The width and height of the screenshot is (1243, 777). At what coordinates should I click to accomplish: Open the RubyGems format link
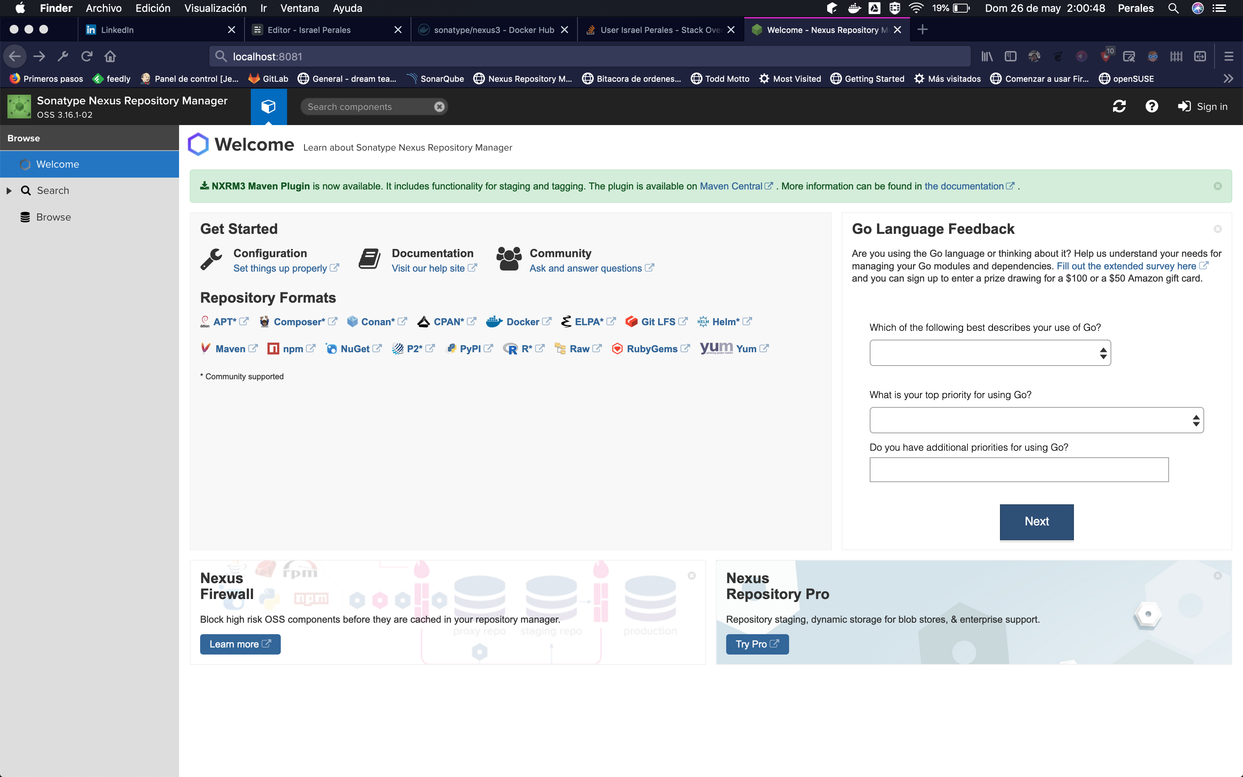coord(651,349)
